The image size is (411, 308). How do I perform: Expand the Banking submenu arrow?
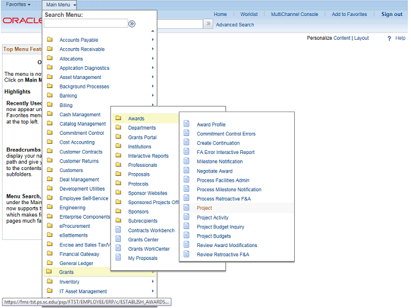click(x=153, y=96)
